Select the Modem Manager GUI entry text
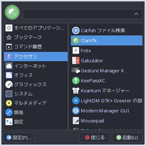 [105, 111]
